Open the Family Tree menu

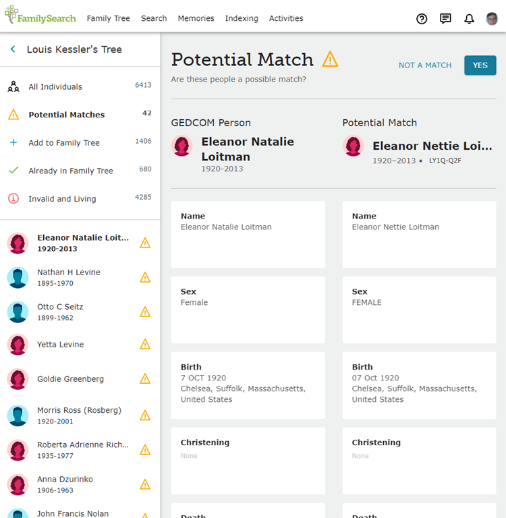109,18
